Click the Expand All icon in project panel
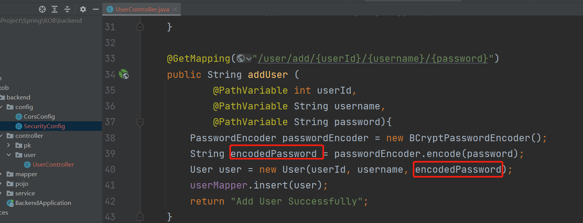583x223 pixels. [x=55, y=9]
